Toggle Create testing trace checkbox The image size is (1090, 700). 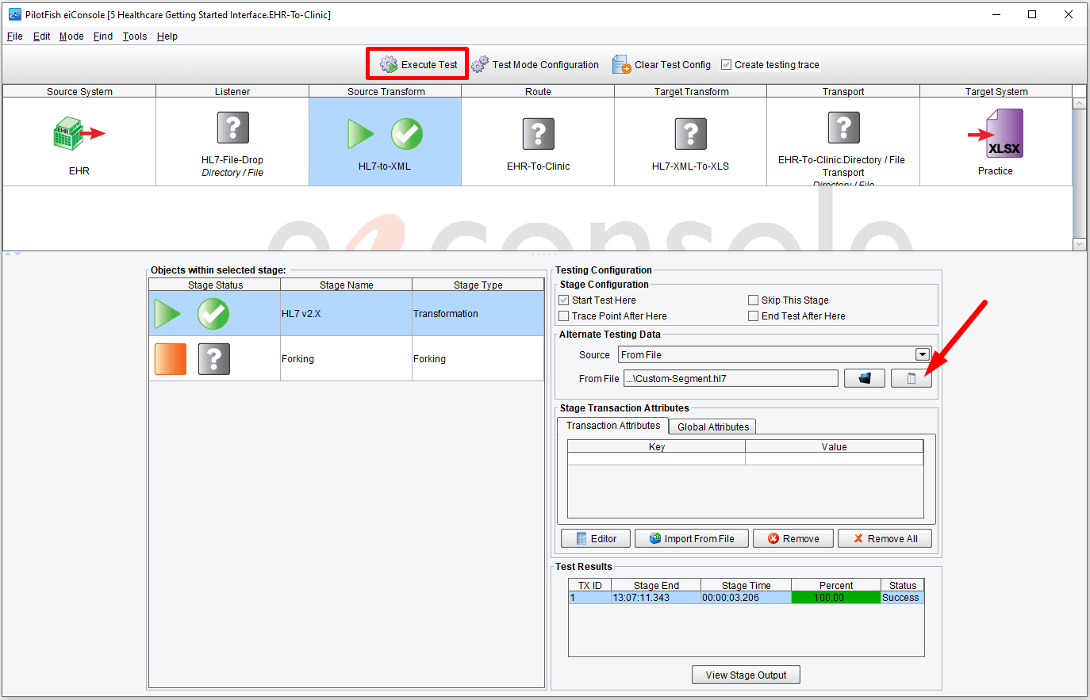coord(726,65)
